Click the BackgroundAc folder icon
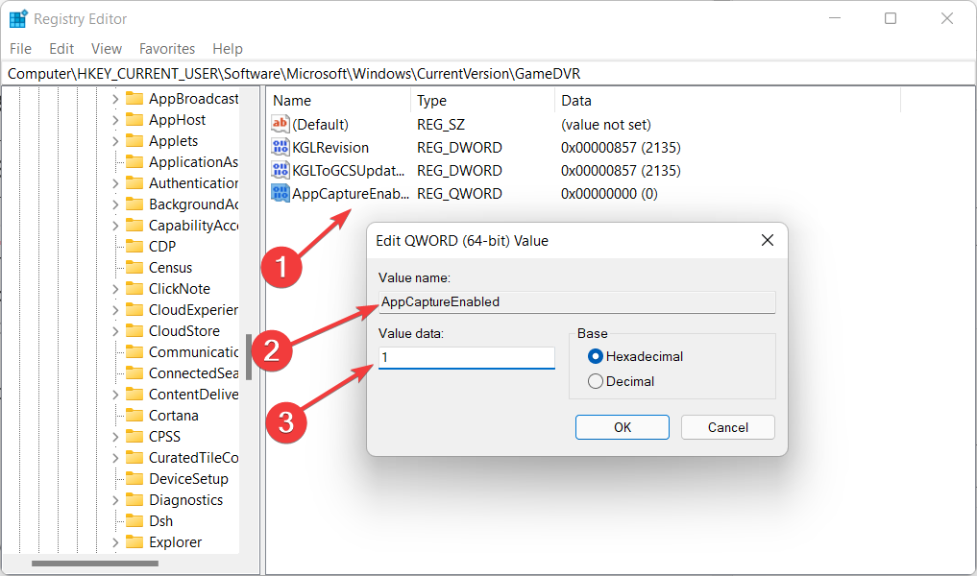This screenshot has width=977, height=576. tap(134, 204)
